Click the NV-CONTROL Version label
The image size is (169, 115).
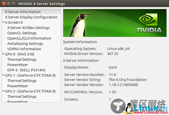[x=84, y=92]
